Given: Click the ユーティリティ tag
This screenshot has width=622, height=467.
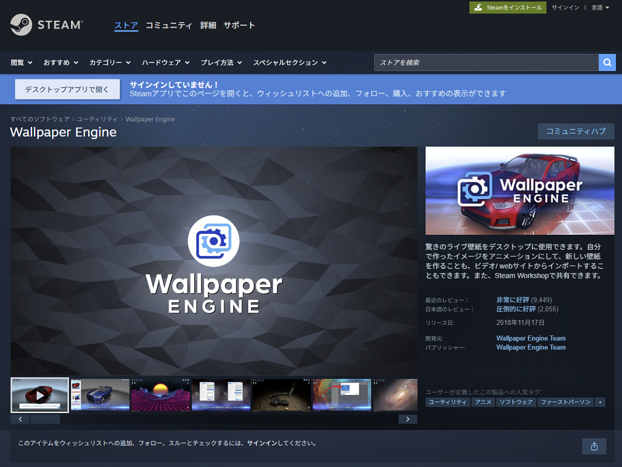Looking at the screenshot, I should click(x=448, y=402).
